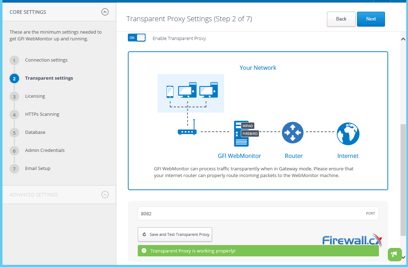Proceed with the Next button

pos(371,19)
